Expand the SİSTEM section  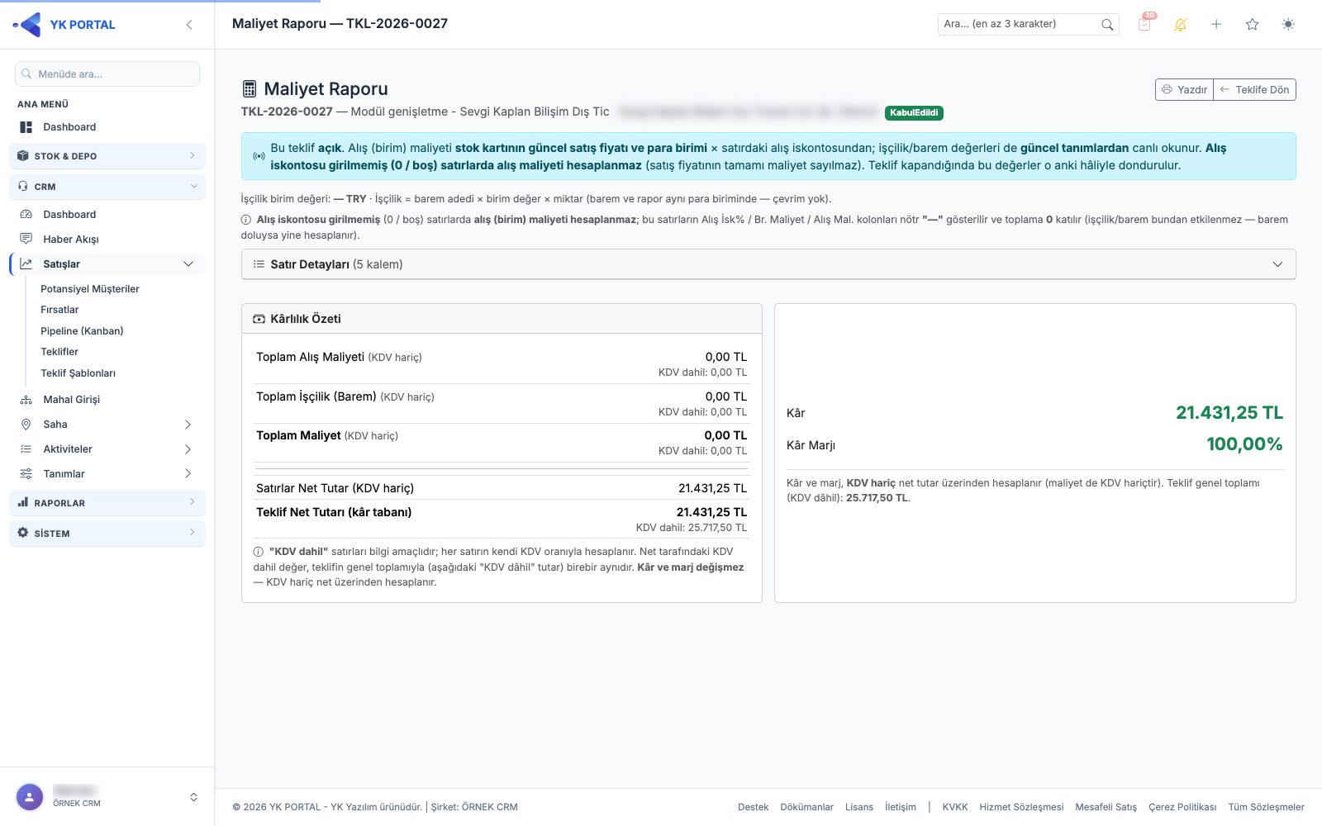pyautogui.click(x=107, y=534)
